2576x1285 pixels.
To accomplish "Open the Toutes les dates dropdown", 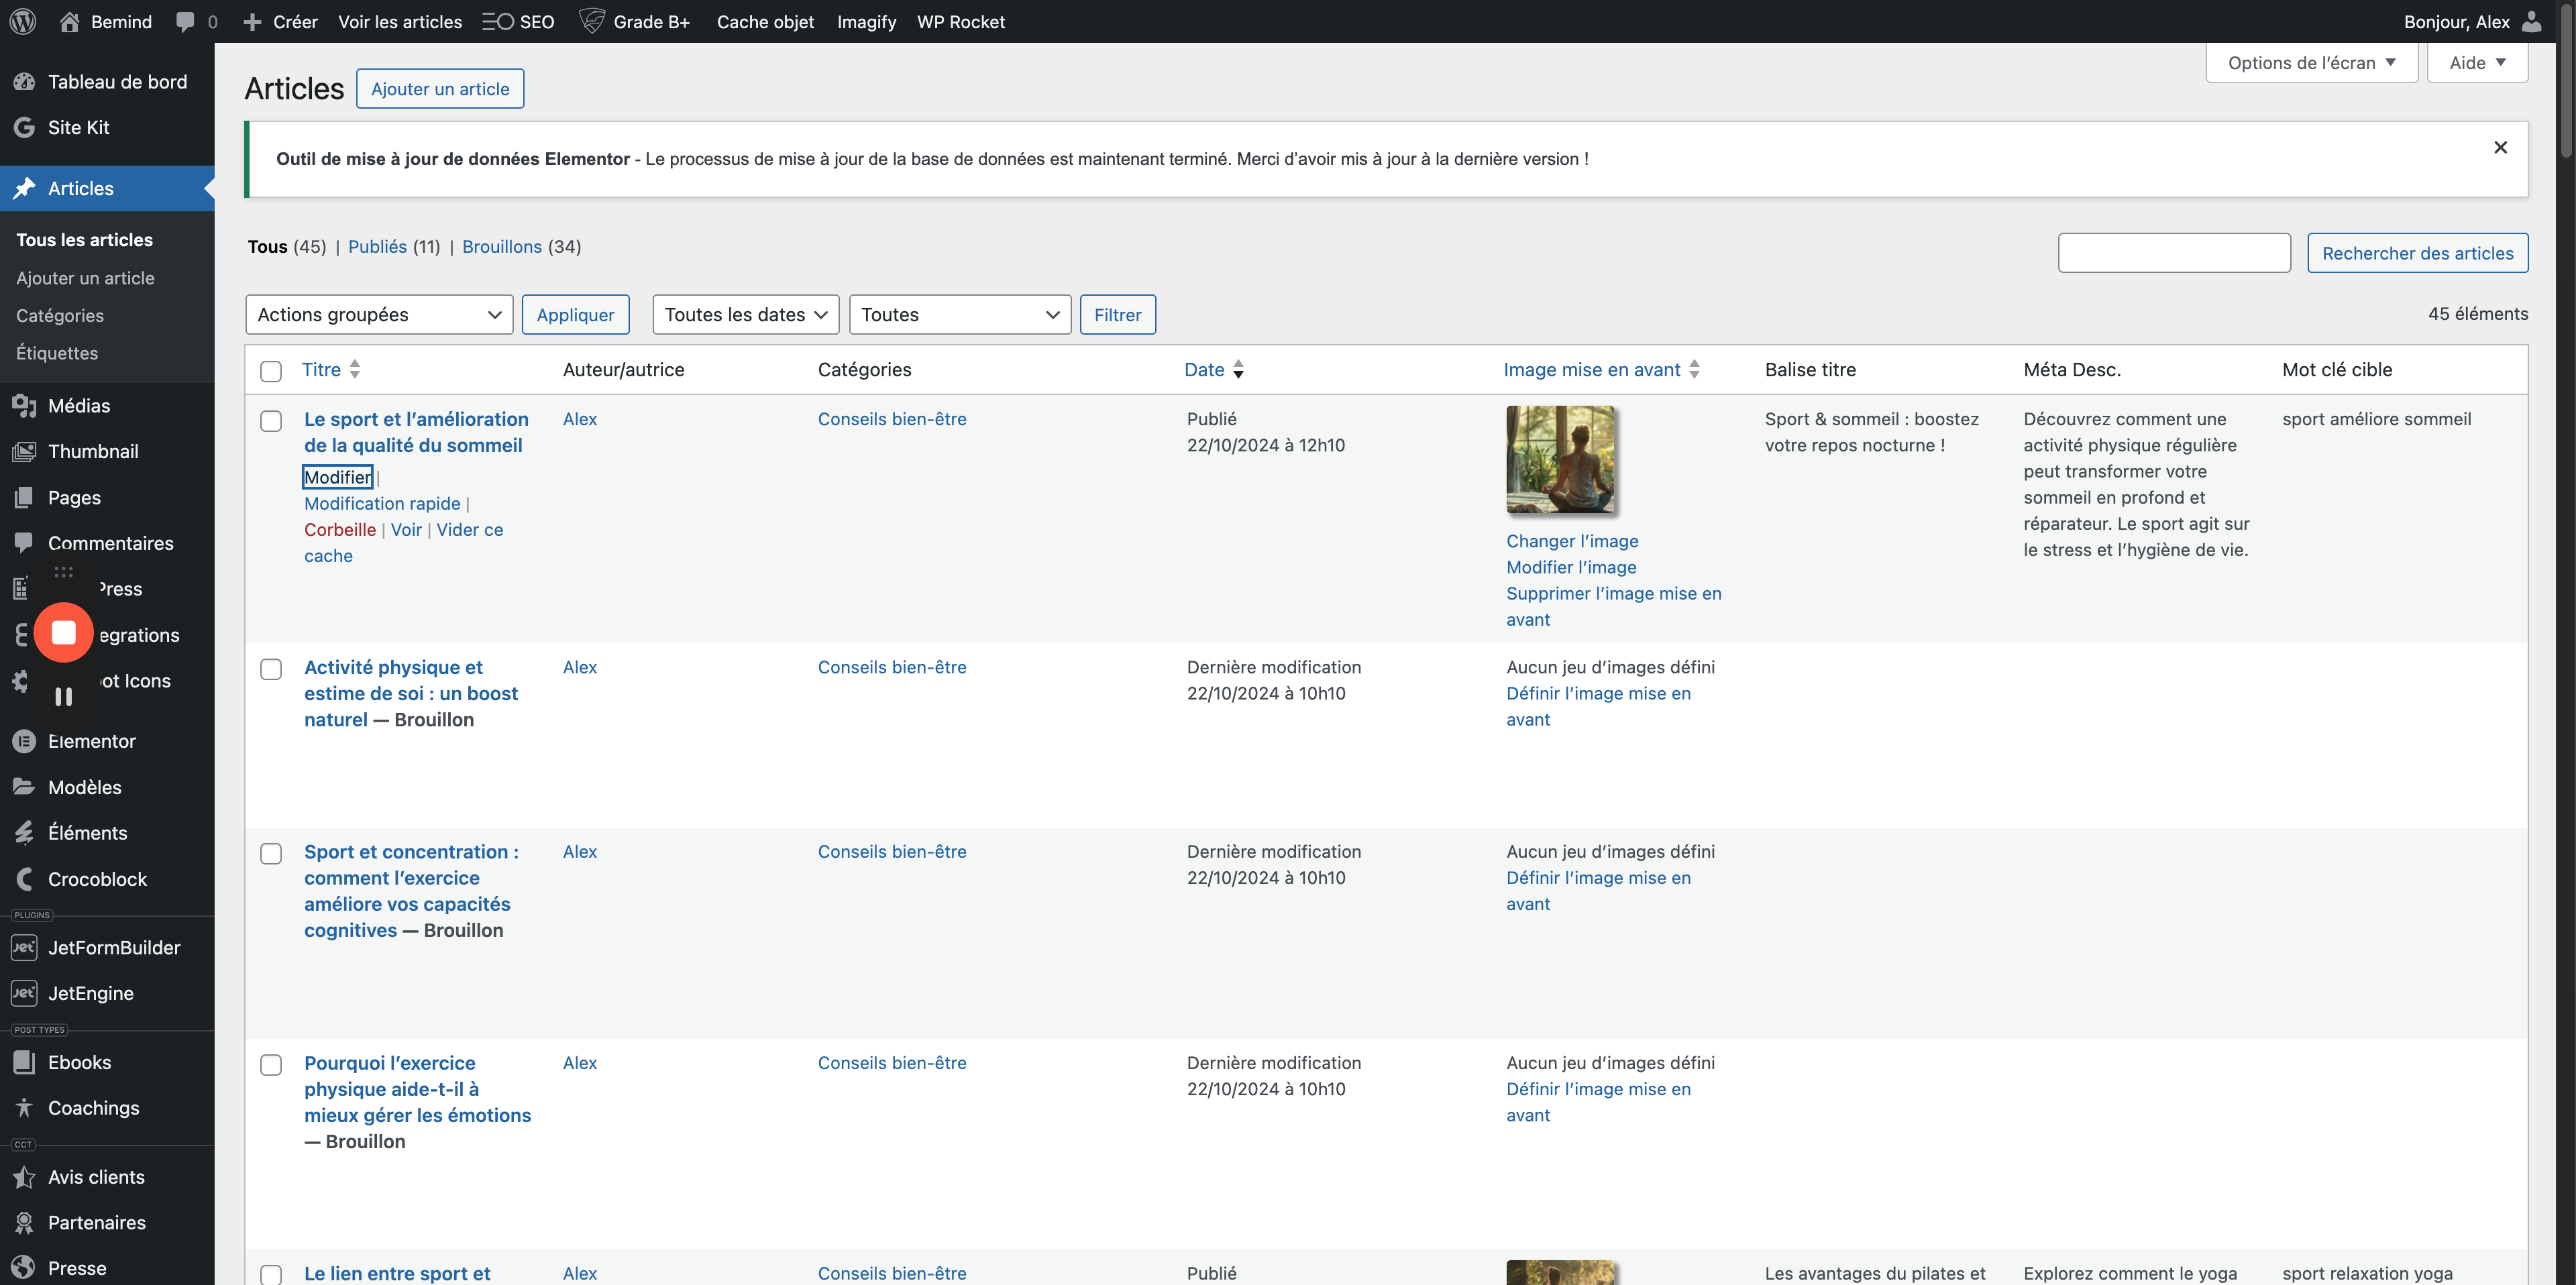I will [746, 315].
